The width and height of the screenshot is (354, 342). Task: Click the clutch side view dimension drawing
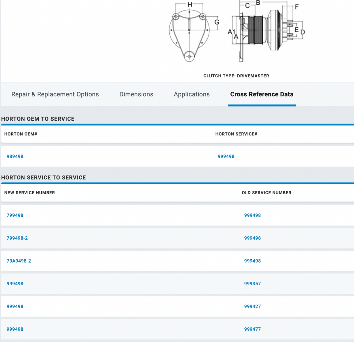point(266,32)
